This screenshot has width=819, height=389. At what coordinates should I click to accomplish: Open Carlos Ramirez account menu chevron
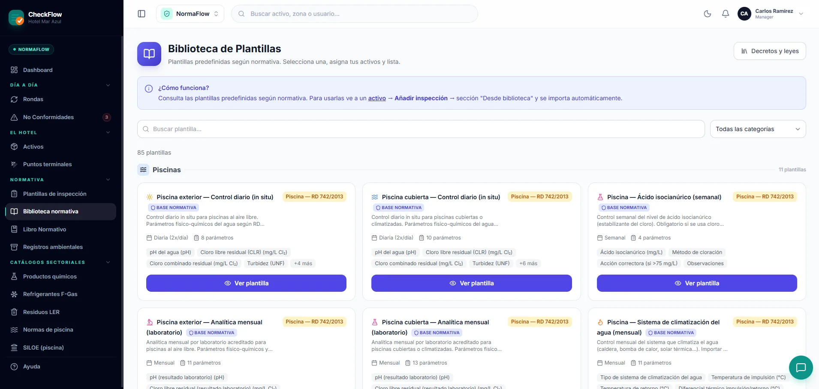point(801,14)
